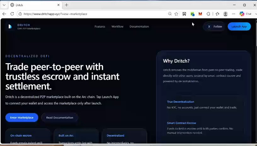Minimize the browser window
Viewport: 257px width, 146px height.
click(x=234, y=5)
